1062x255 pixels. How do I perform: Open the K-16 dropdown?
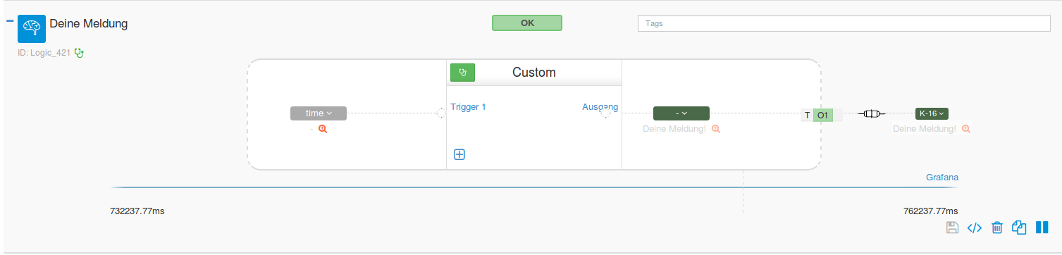tap(932, 113)
